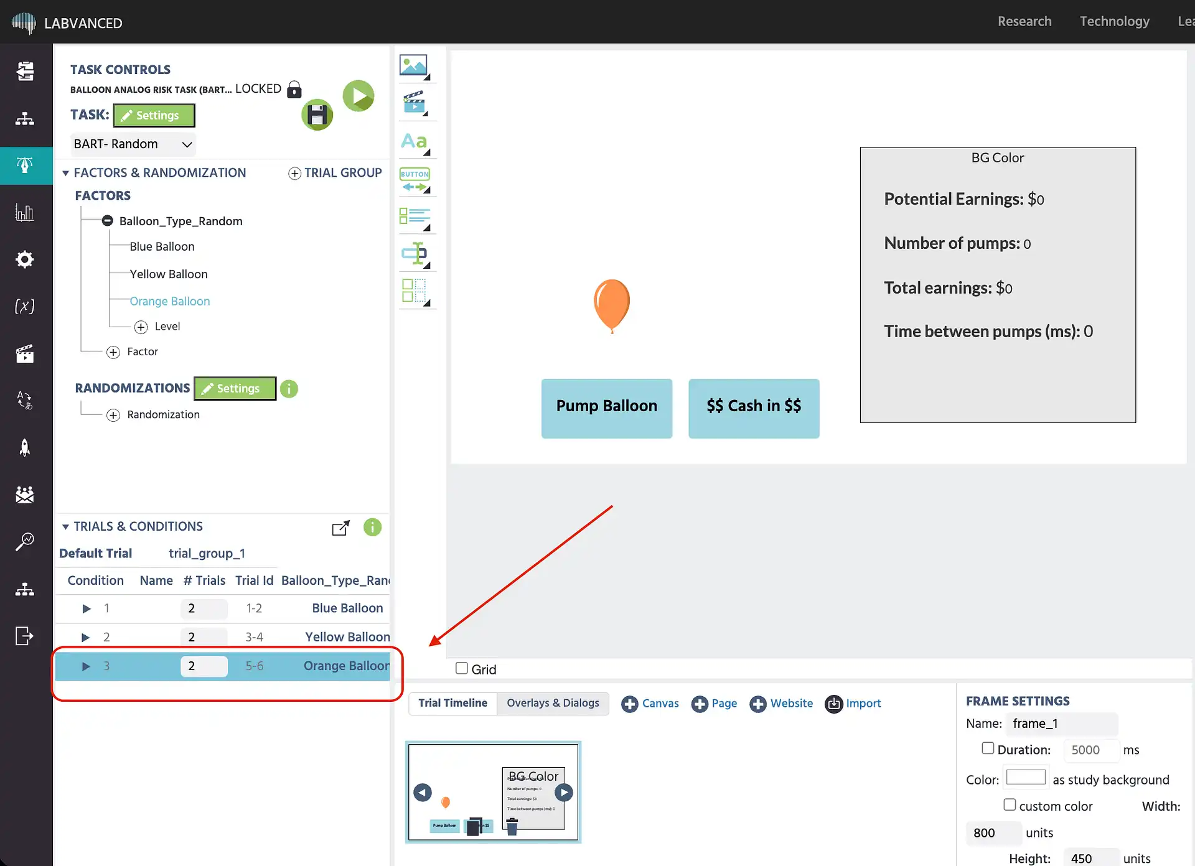This screenshot has height=866, width=1195.
Task: Collapse Trials & Conditions section
Action: (x=65, y=527)
